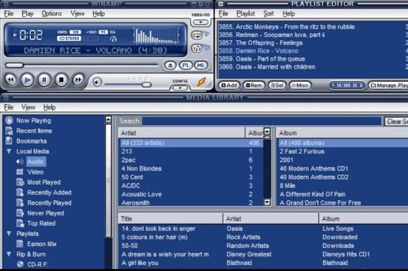Toggle the repeat button
The image size is (408, 271).
(197, 35)
